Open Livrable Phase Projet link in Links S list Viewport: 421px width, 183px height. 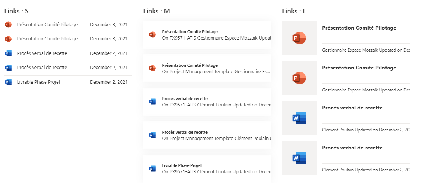click(x=39, y=82)
